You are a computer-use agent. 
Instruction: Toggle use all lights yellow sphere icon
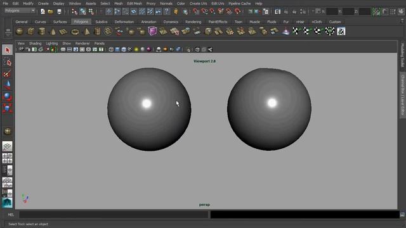(136, 49)
